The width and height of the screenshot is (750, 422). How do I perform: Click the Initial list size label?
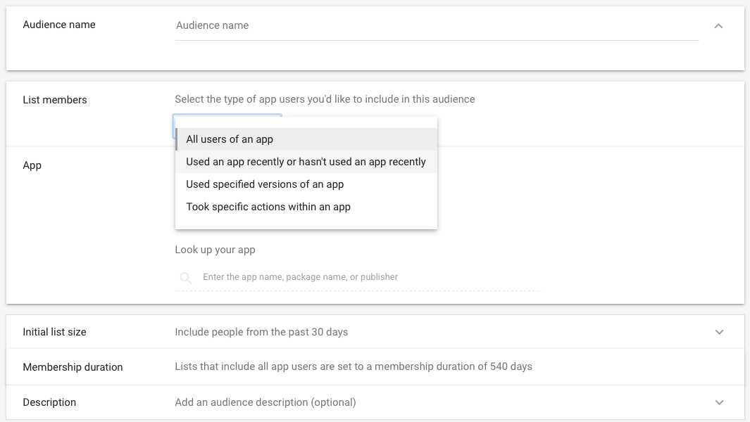click(x=54, y=332)
